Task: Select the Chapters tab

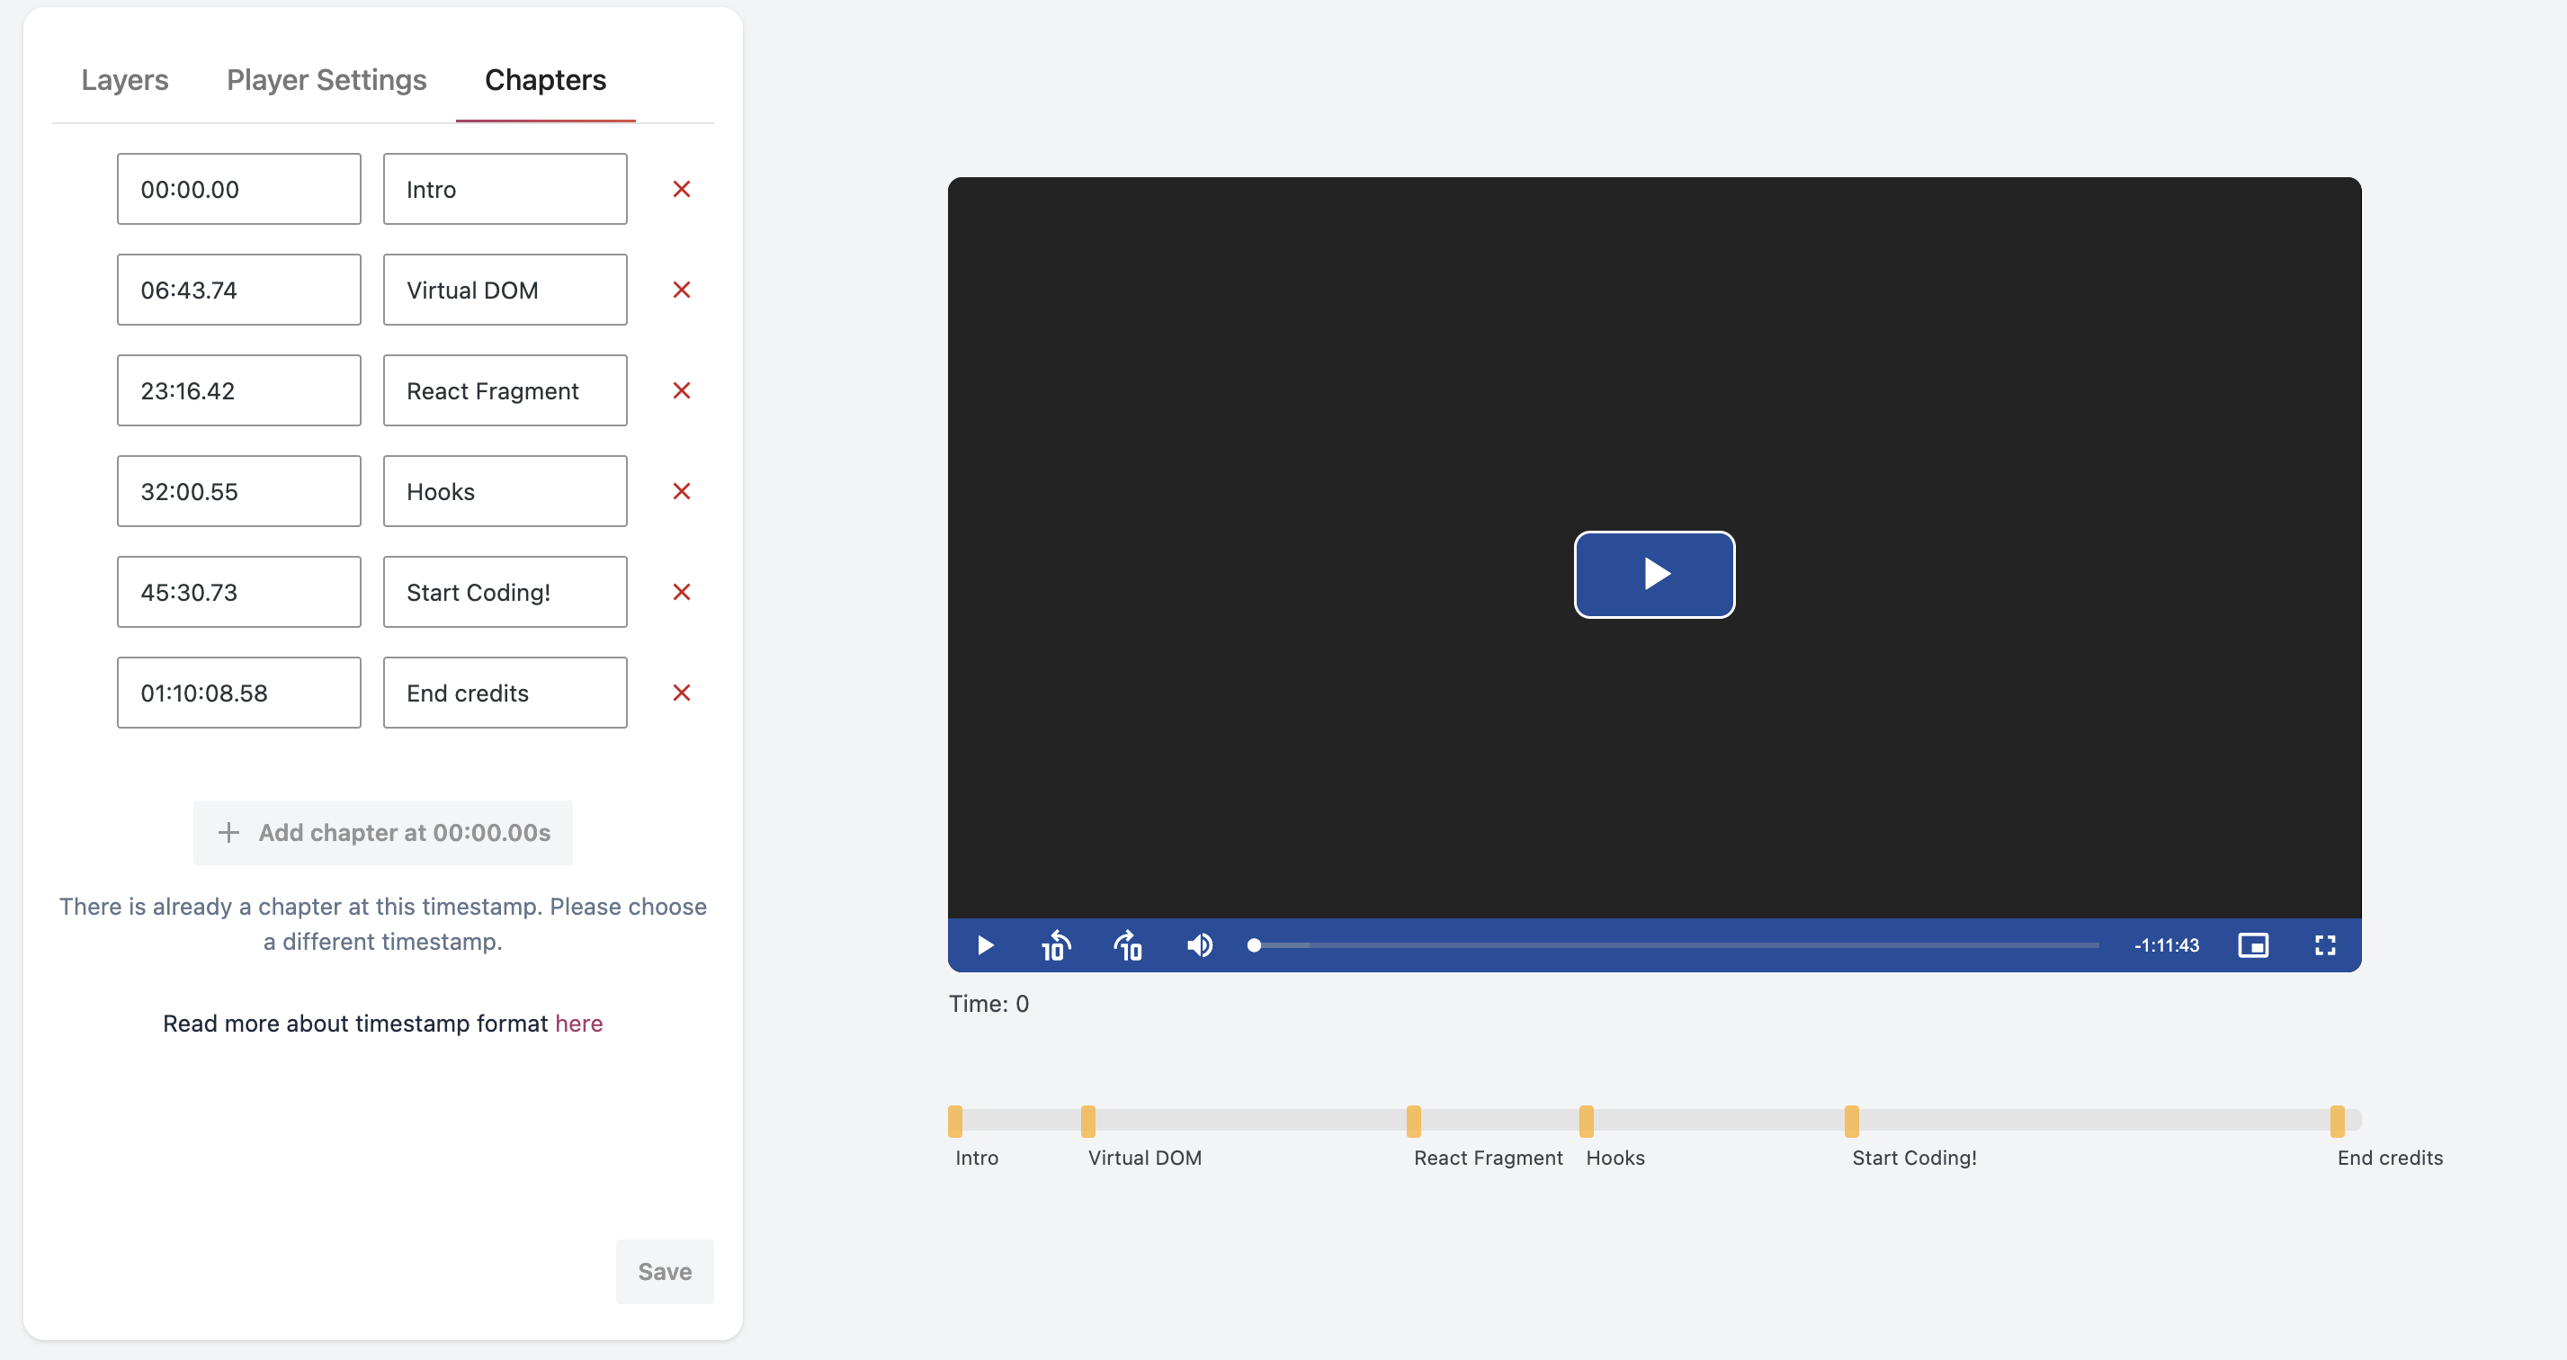Action: click(x=545, y=80)
